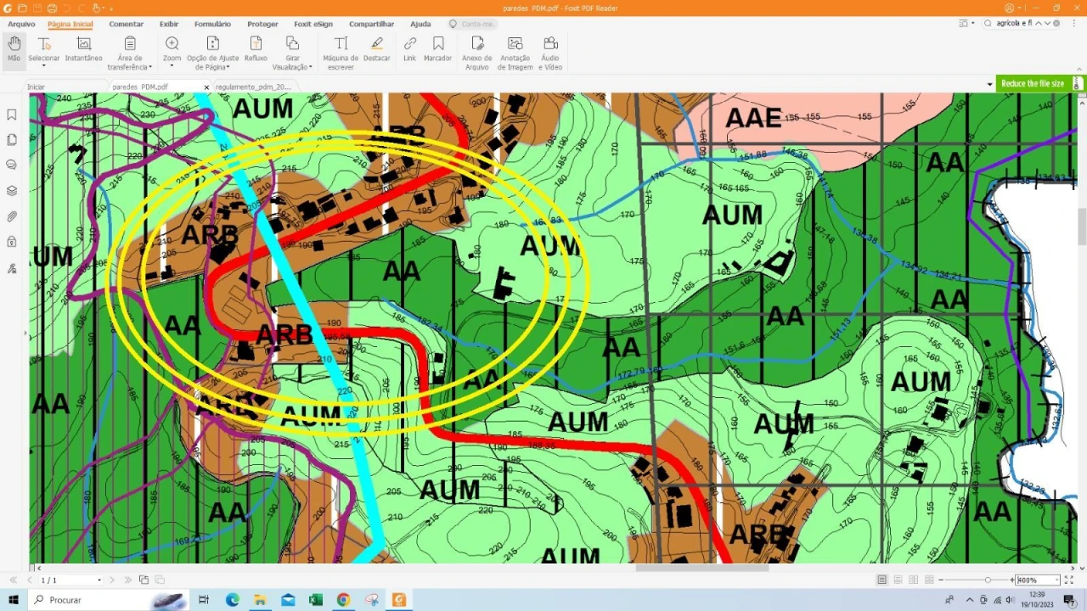
Task: Open the Layers panel in sidebar
Action: 12,191
